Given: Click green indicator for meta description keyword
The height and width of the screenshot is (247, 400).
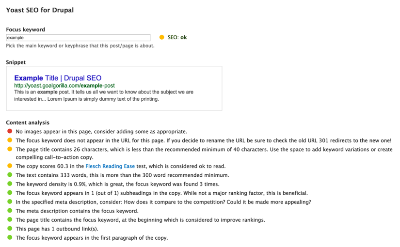Looking at the screenshot, I should point(10,211).
